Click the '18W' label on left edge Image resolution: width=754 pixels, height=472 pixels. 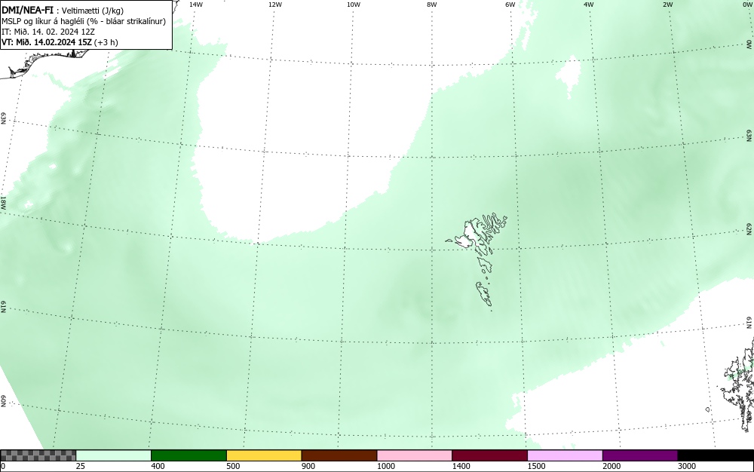3,202
